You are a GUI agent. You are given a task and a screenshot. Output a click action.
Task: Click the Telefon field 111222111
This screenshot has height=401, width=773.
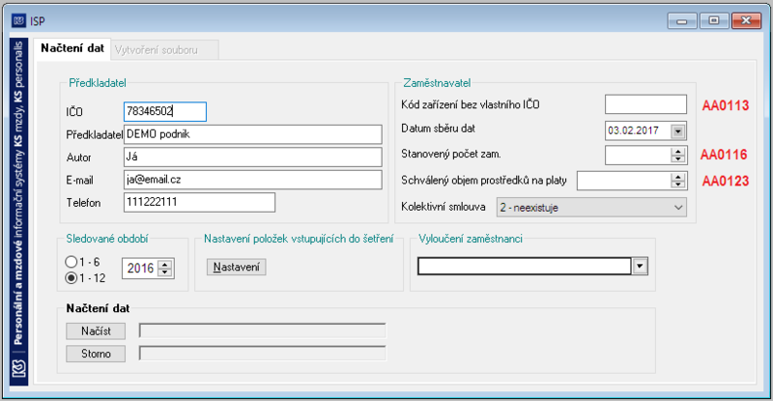(x=199, y=202)
